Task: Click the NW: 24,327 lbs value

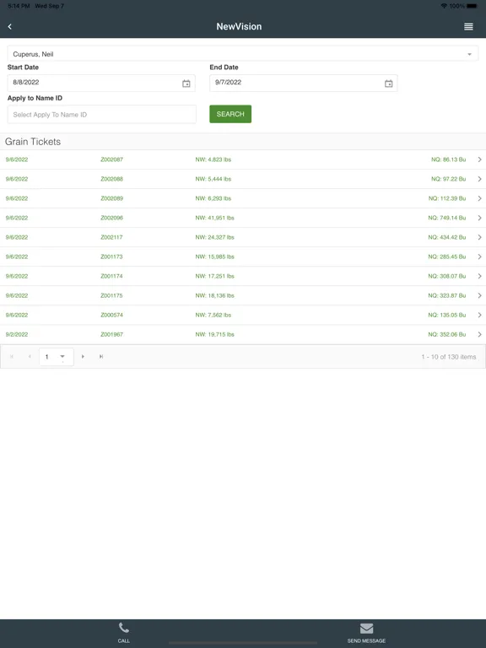Action: pos(214,237)
